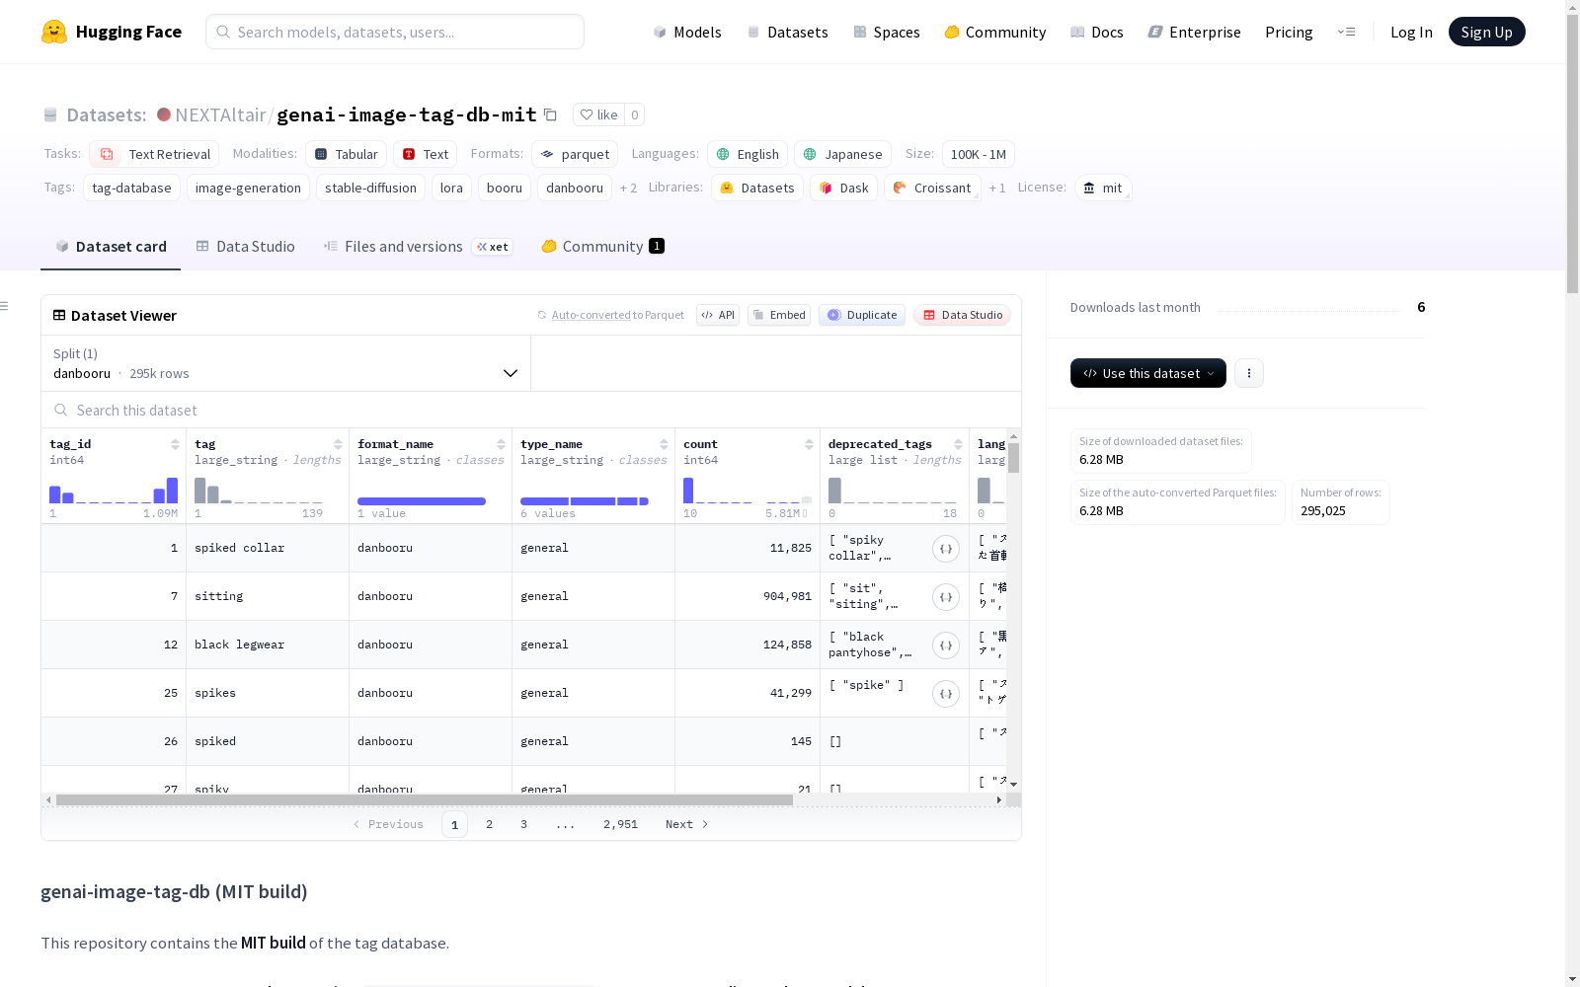This screenshot has width=1580, height=987.
Task: Click the Hugging Face logo icon
Action: click(x=54, y=32)
